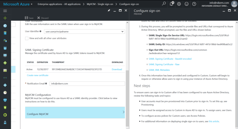Click the DOWNLOAD column header

pos(117,62)
